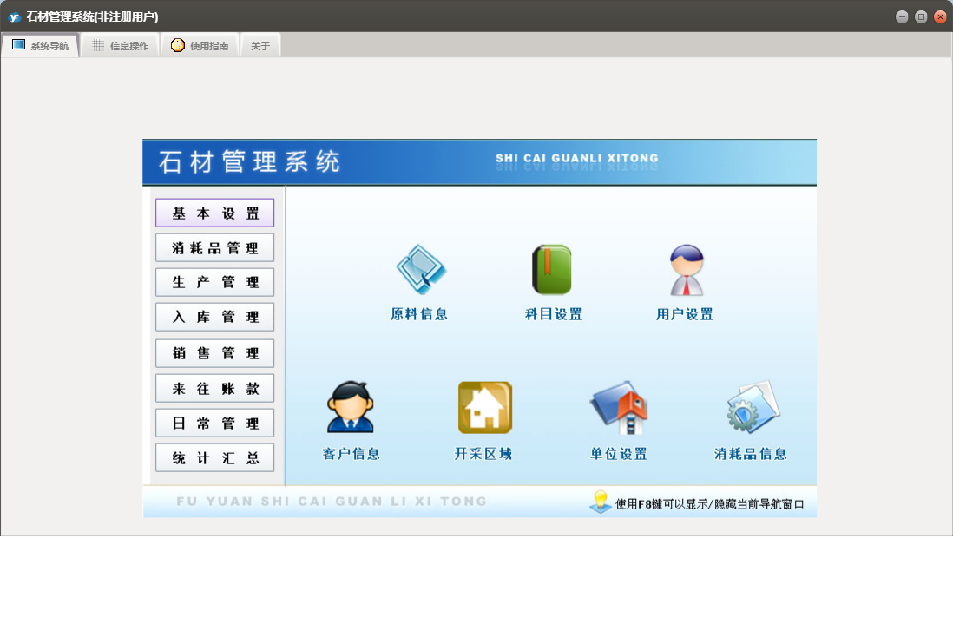Open the 入库管理 section
The image size is (953, 624).
coord(214,318)
